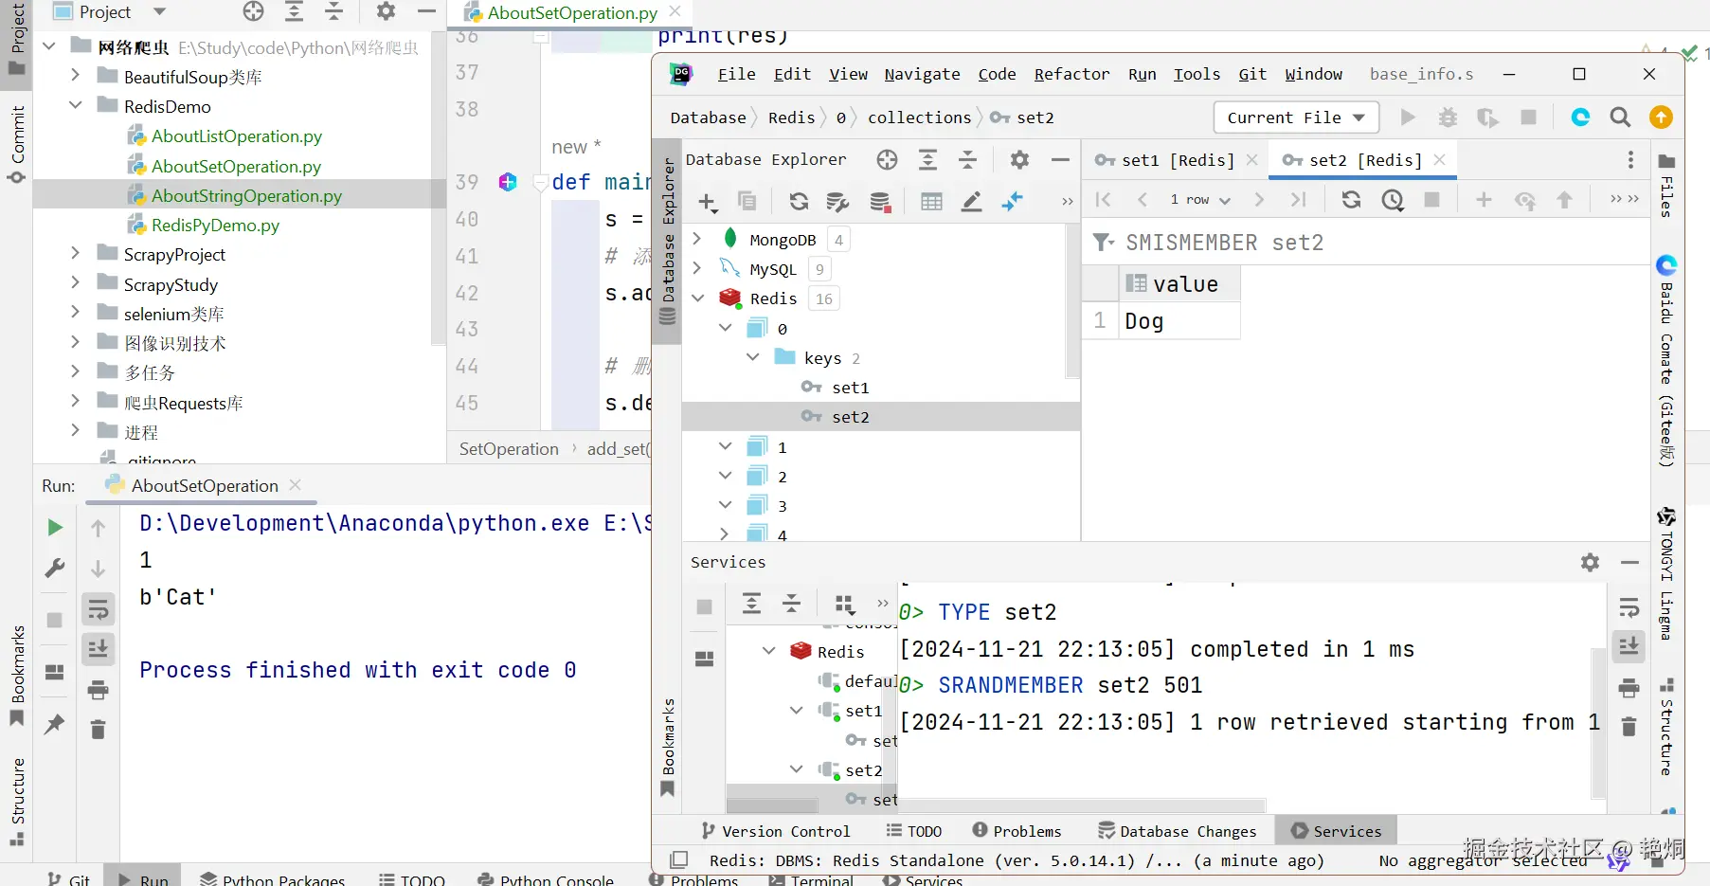Clear the Run console with the trash icon

(x=98, y=729)
